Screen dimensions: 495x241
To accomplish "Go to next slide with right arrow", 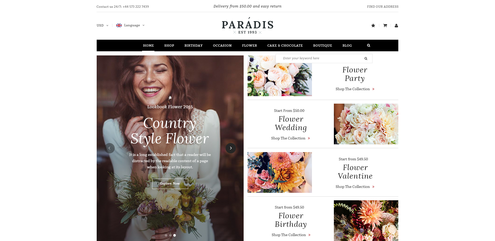I will (x=231, y=148).
